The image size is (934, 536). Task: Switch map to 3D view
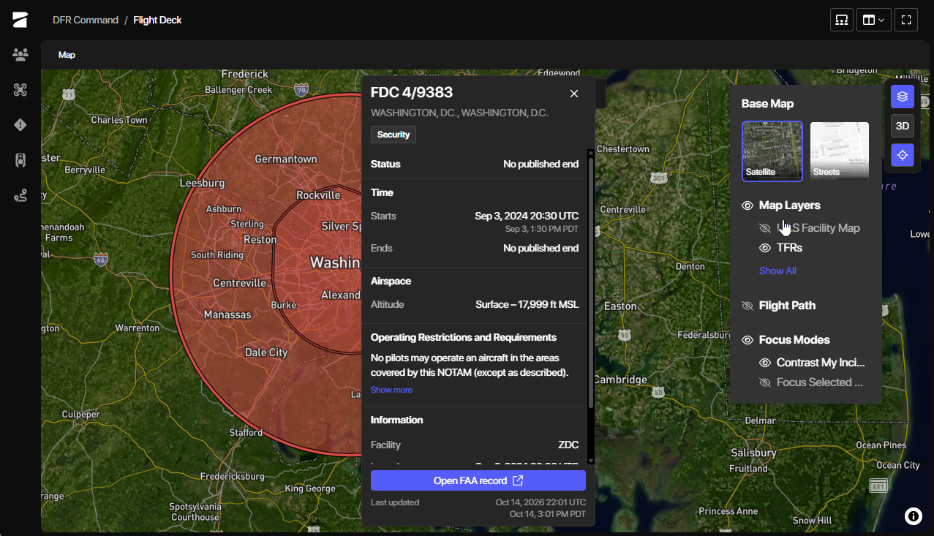tap(903, 126)
